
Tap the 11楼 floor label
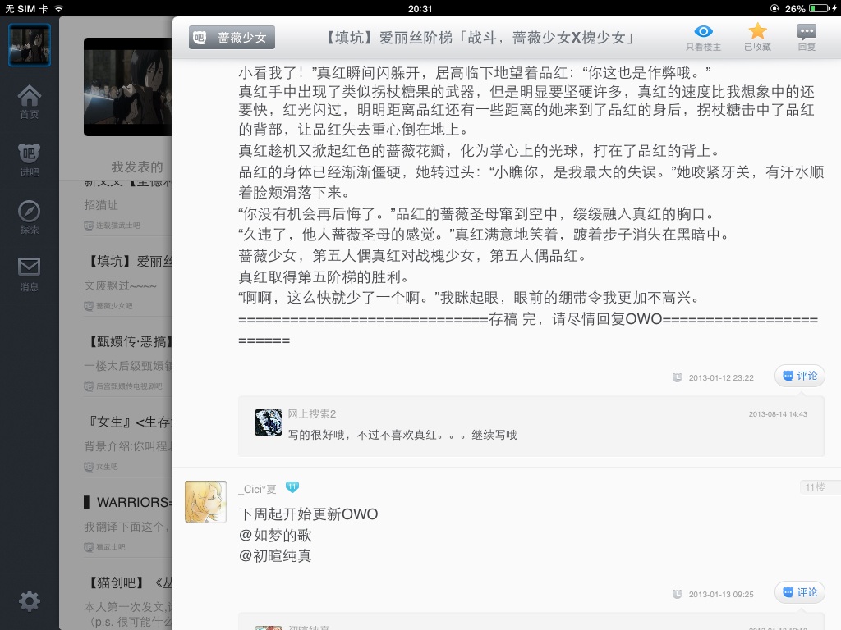(816, 487)
